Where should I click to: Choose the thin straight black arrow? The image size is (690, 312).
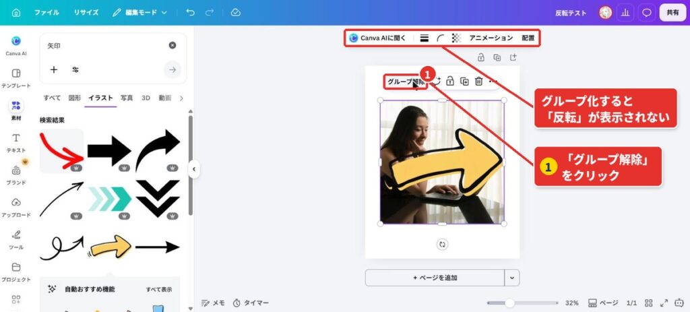point(158,247)
